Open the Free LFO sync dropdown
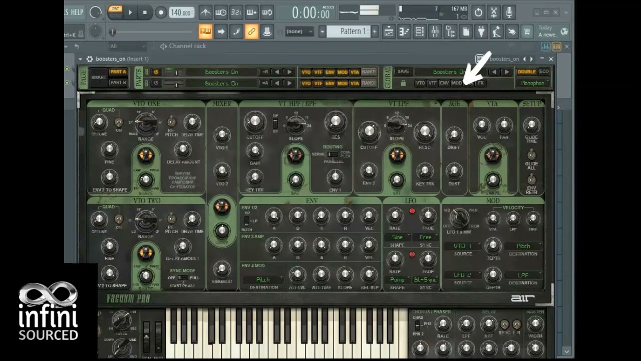The image size is (641, 361). pos(426,237)
